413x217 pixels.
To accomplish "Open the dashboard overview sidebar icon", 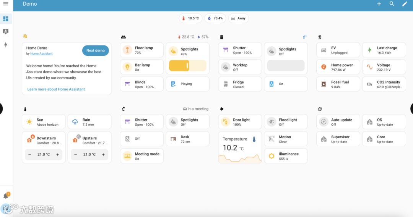I will pyautogui.click(x=5, y=19).
